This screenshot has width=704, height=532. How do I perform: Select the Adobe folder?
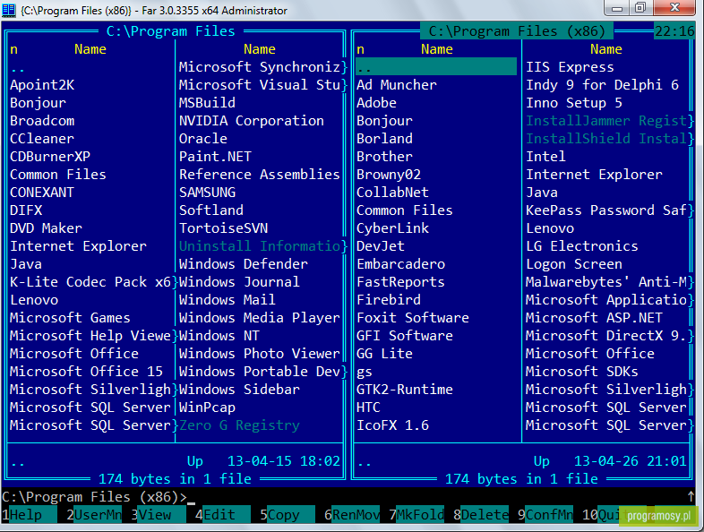(x=376, y=103)
